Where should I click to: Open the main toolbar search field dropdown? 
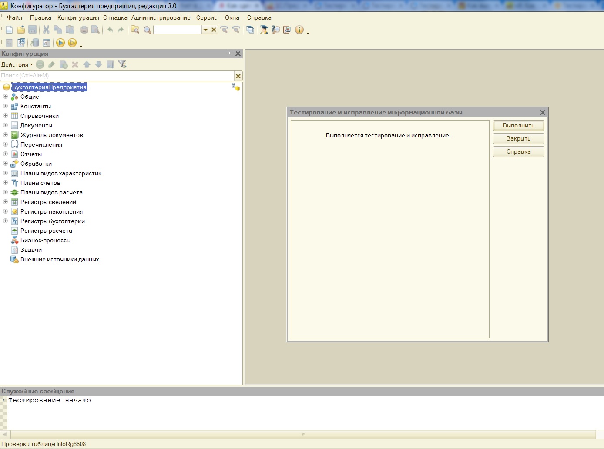[206, 30]
